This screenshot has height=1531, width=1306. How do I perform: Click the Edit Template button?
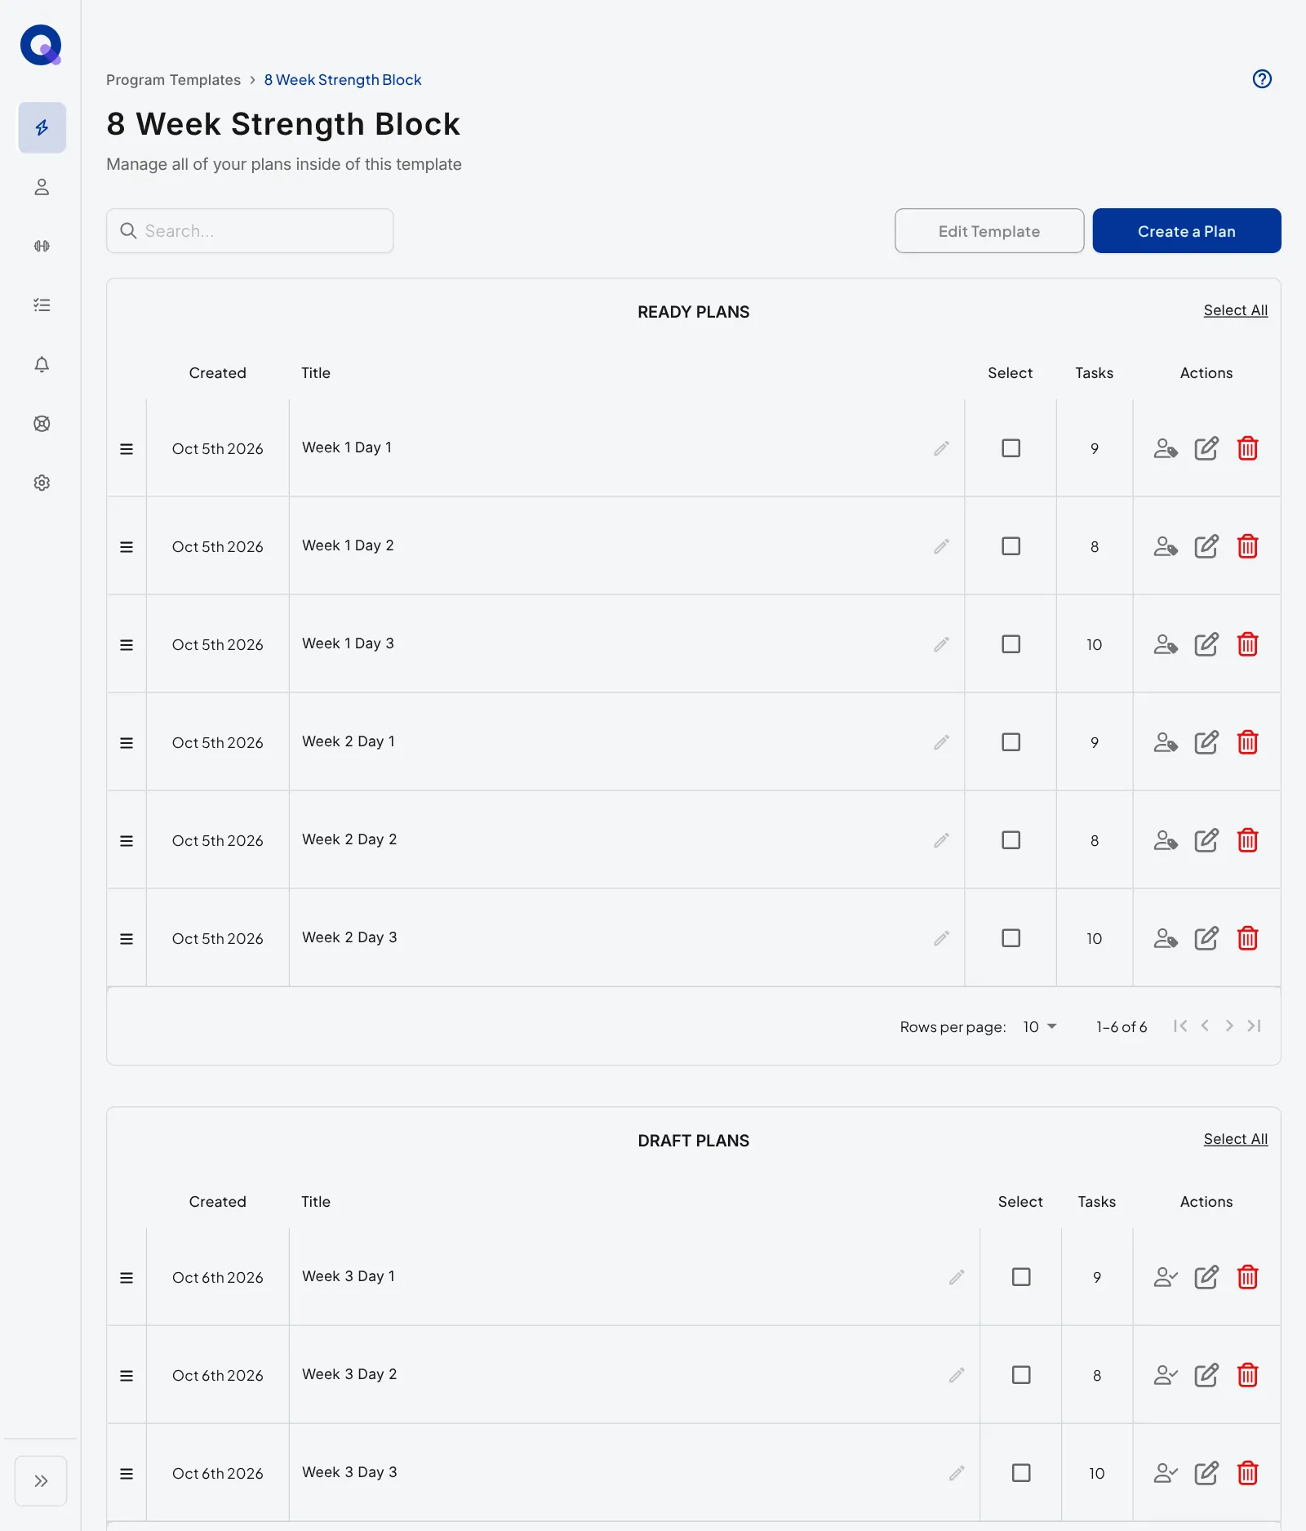989,231
